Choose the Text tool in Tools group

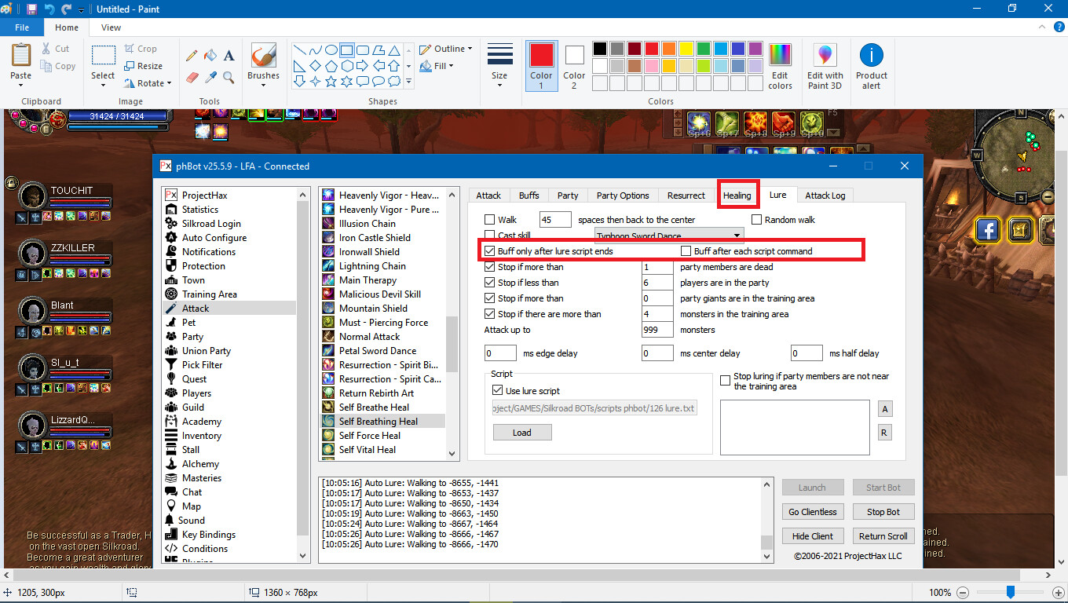pyautogui.click(x=229, y=56)
